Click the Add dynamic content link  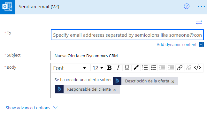pos(177,45)
